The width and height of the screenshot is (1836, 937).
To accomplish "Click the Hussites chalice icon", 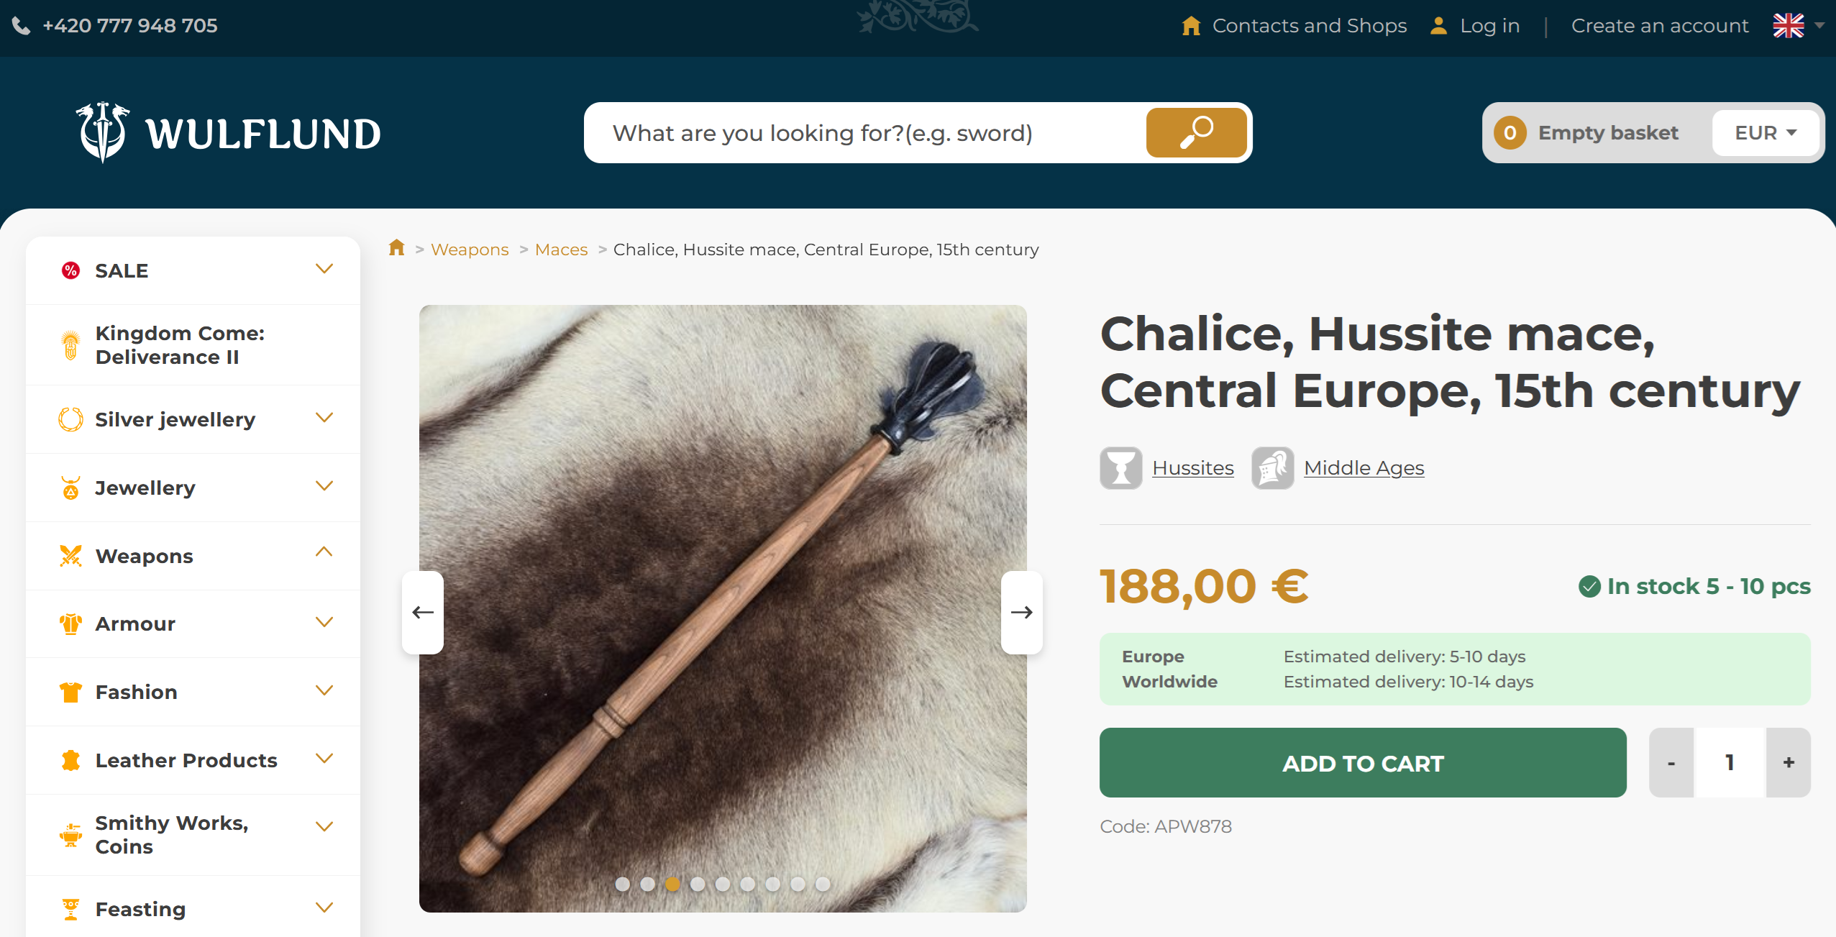I will point(1120,468).
